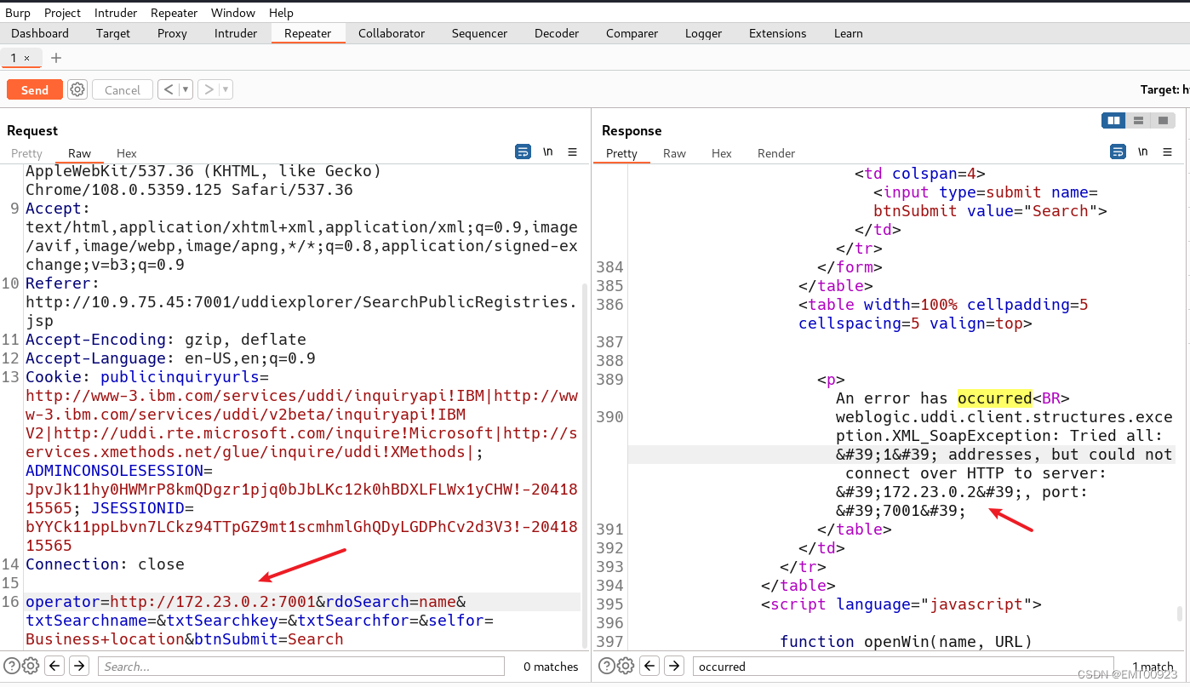This screenshot has height=687, width=1190.
Task: Focus the Request search input field
Action: point(300,666)
